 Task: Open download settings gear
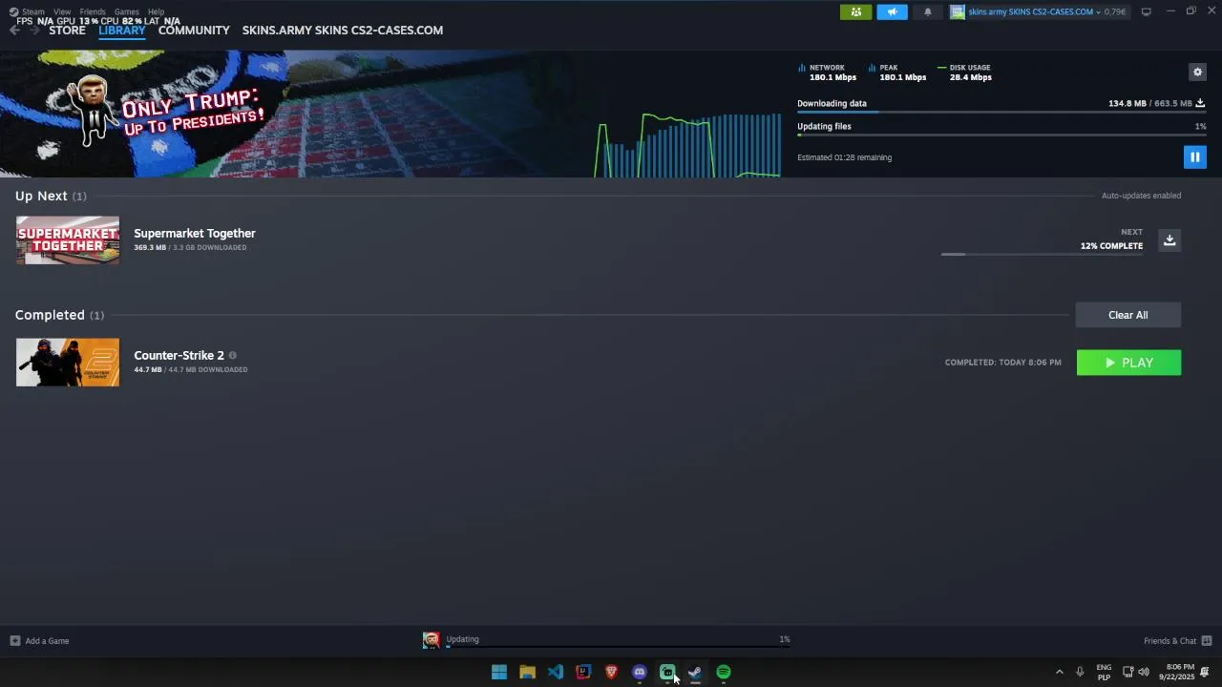(1197, 73)
